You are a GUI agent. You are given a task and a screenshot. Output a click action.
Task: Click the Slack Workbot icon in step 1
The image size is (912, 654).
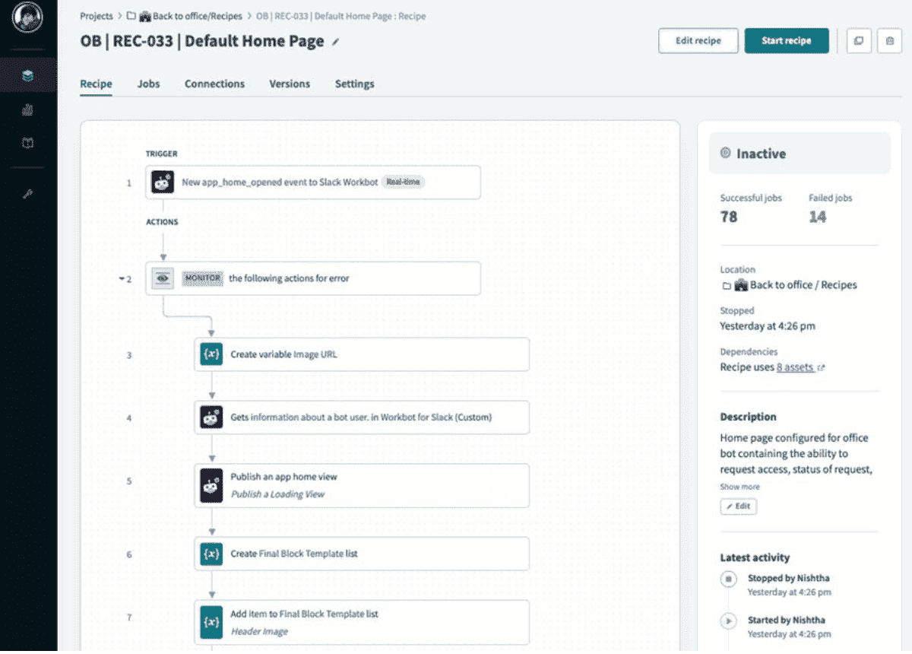point(163,183)
